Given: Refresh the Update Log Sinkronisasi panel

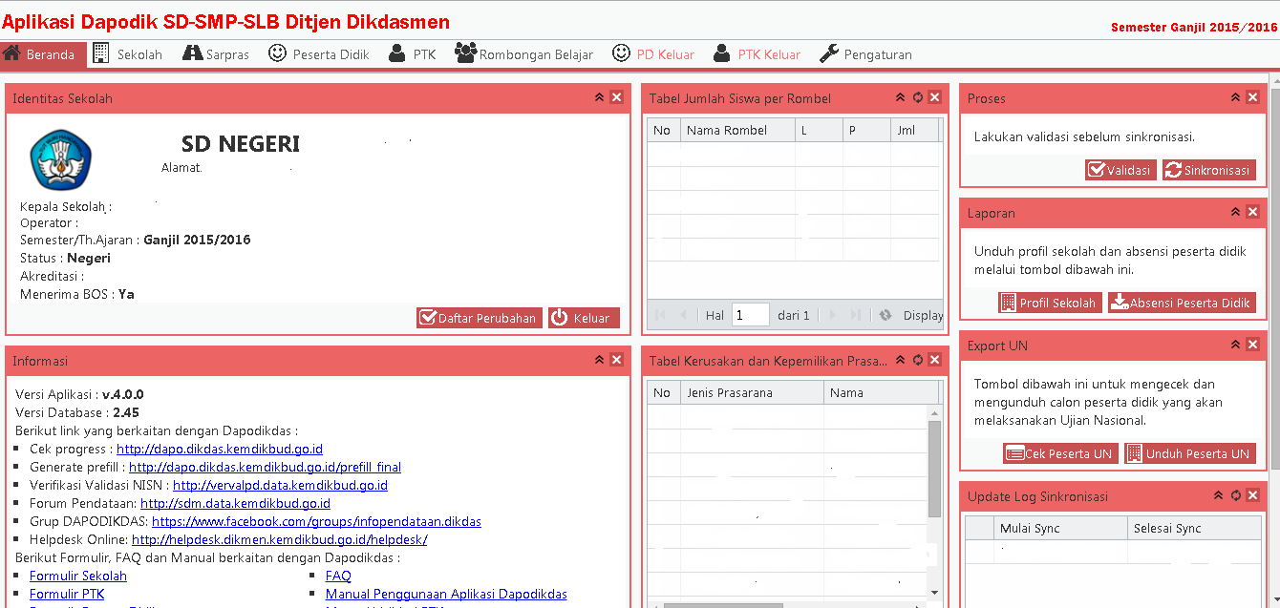Looking at the screenshot, I should [x=1235, y=496].
